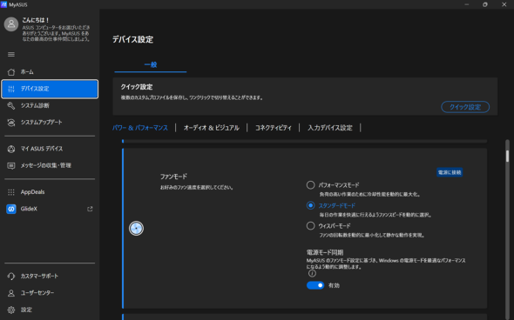Click the My ASUS device icon
514x320 pixels.
11,149
